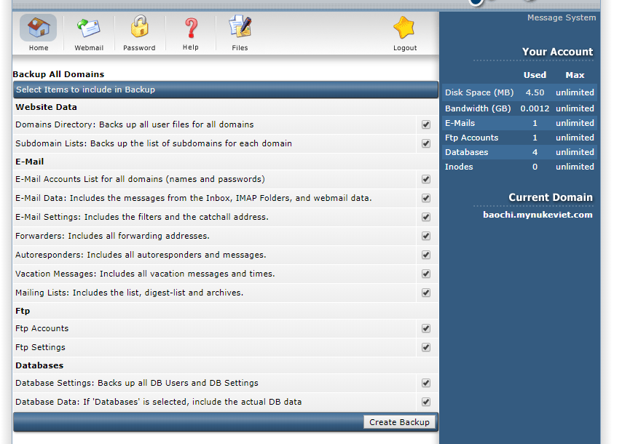
Task: Open the Files icon
Action: pyautogui.click(x=240, y=28)
